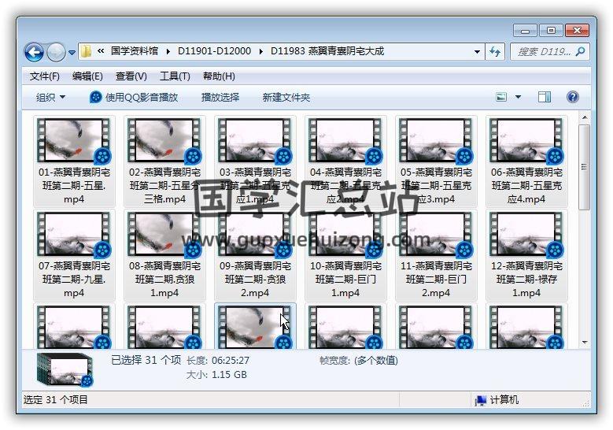Open the 工具(T) menu

coord(175,76)
